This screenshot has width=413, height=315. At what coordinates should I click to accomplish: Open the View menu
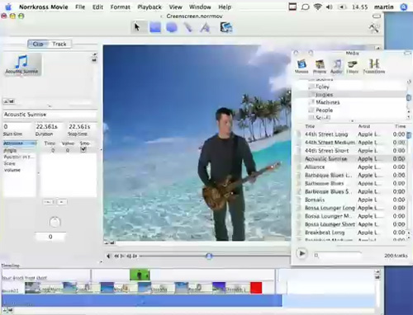(175, 7)
